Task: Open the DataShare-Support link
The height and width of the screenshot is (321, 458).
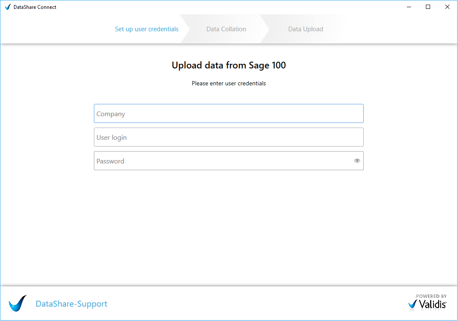Action: [x=71, y=304]
